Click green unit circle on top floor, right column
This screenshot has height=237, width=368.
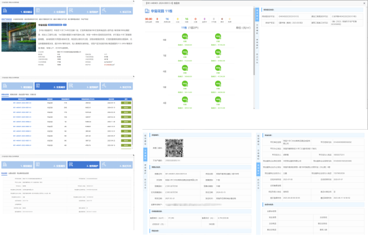(218, 37)
